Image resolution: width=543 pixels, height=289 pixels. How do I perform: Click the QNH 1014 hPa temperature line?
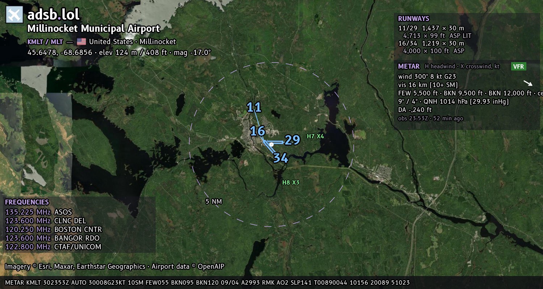pos(454,102)
